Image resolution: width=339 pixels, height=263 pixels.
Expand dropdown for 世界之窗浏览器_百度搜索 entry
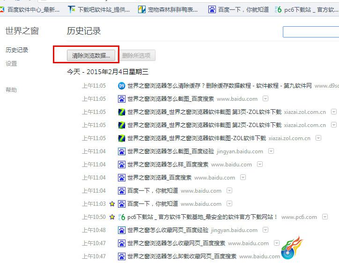[243, 178]
